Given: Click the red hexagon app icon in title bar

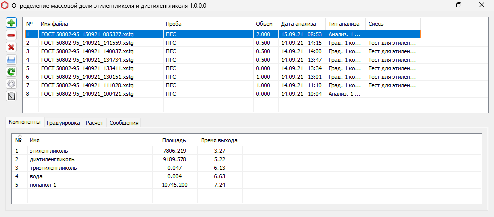Looking at the screenshot, I should point(5,5).
